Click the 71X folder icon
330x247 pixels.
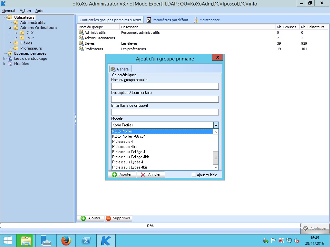[x=22, y=33]
